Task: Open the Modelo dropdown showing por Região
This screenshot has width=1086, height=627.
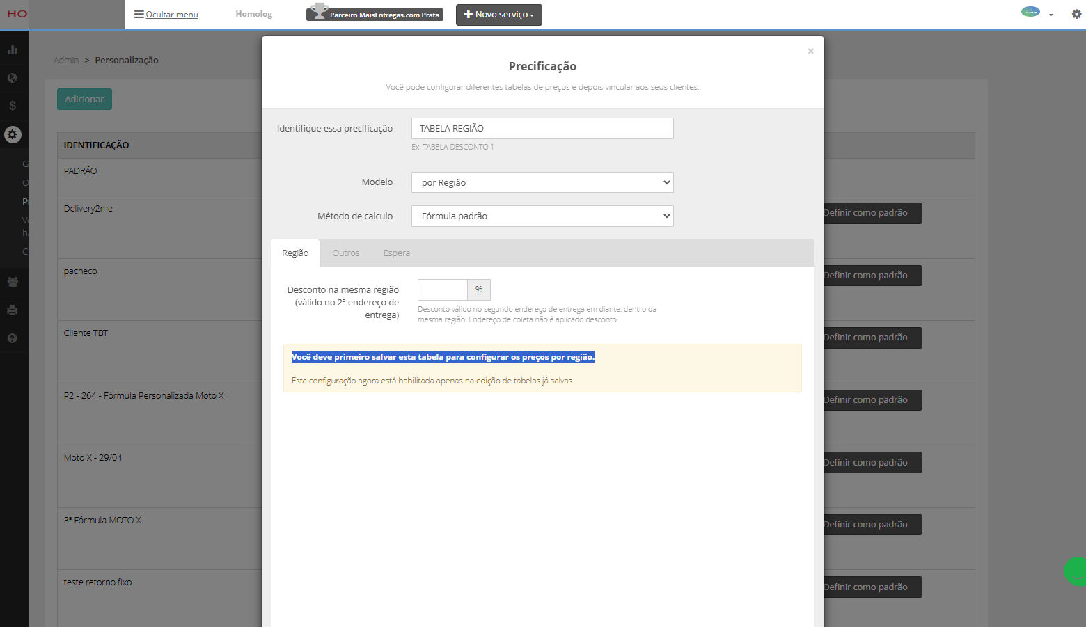Action: click(542, 182)
